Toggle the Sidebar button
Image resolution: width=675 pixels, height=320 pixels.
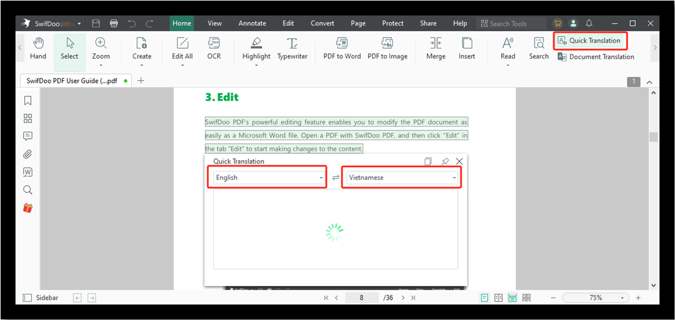click(x=41, y=297)
